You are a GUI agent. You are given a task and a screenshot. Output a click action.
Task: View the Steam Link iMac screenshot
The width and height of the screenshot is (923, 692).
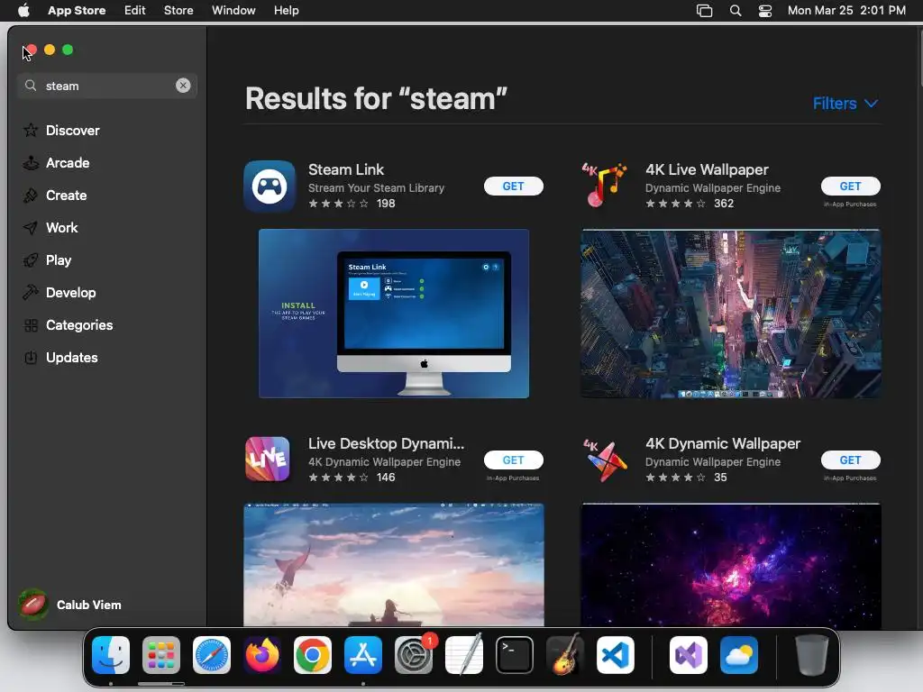tap(394, 314)
